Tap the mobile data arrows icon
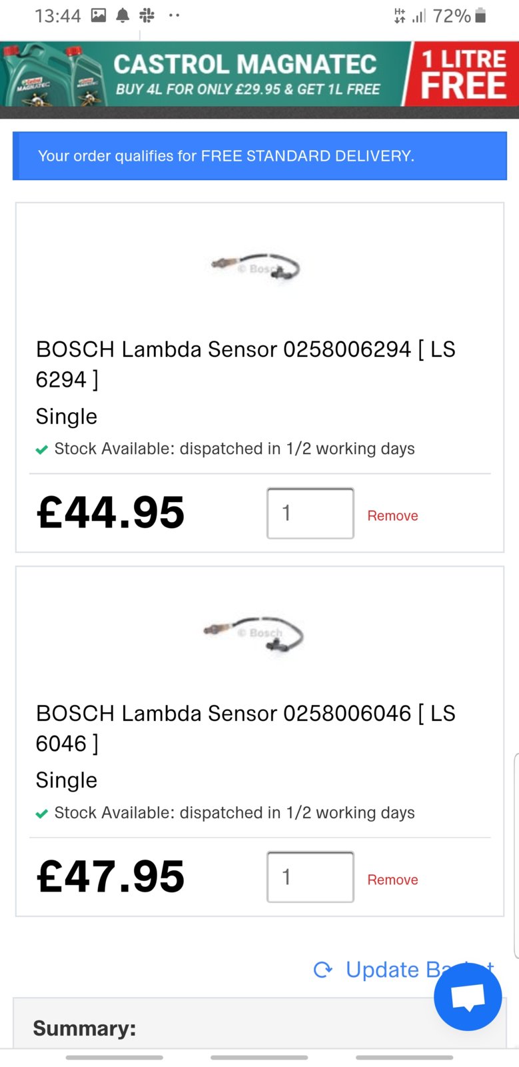The height and width of the screenshot is (1067, 519). [x=400, y=15]
